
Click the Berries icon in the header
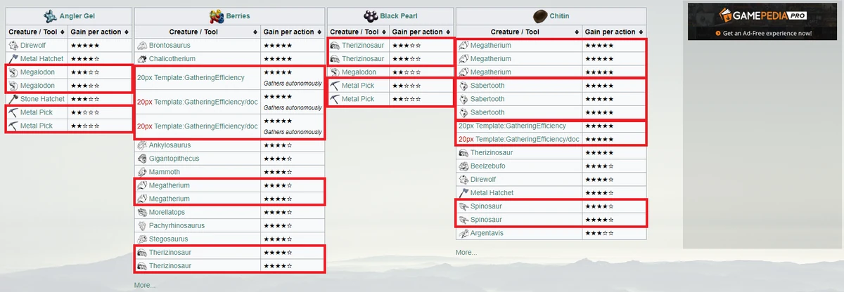[216, 15]
